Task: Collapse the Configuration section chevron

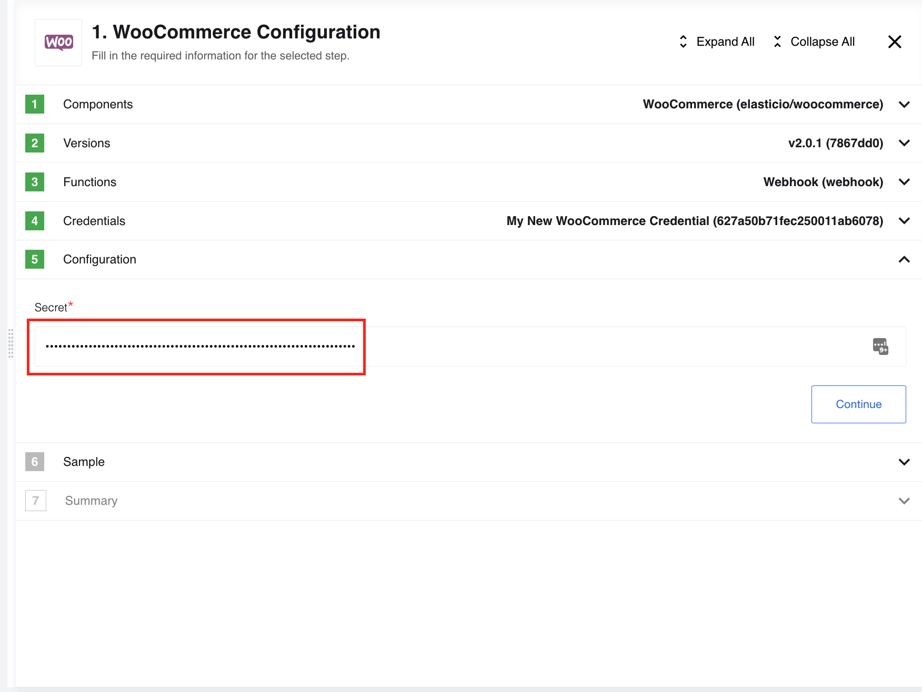Action: point(904,259)
